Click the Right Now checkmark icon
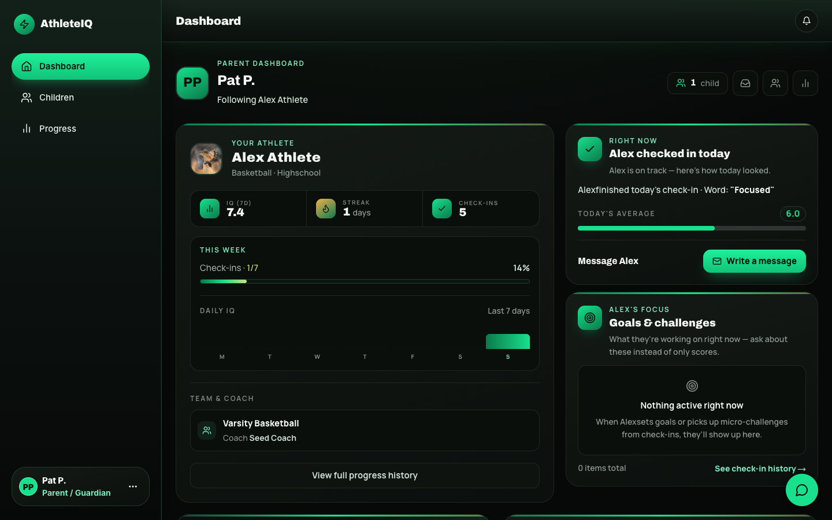The height and width of the screenshot is (520, 832). point(590,149)
